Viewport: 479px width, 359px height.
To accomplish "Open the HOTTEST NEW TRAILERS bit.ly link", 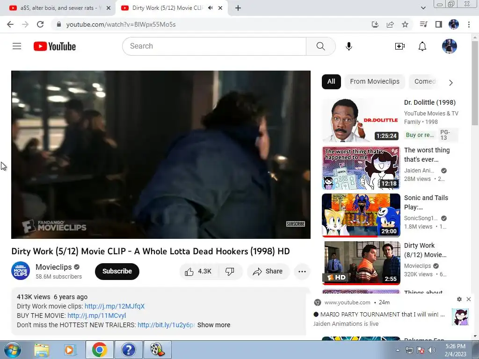I will click(166, 325).
